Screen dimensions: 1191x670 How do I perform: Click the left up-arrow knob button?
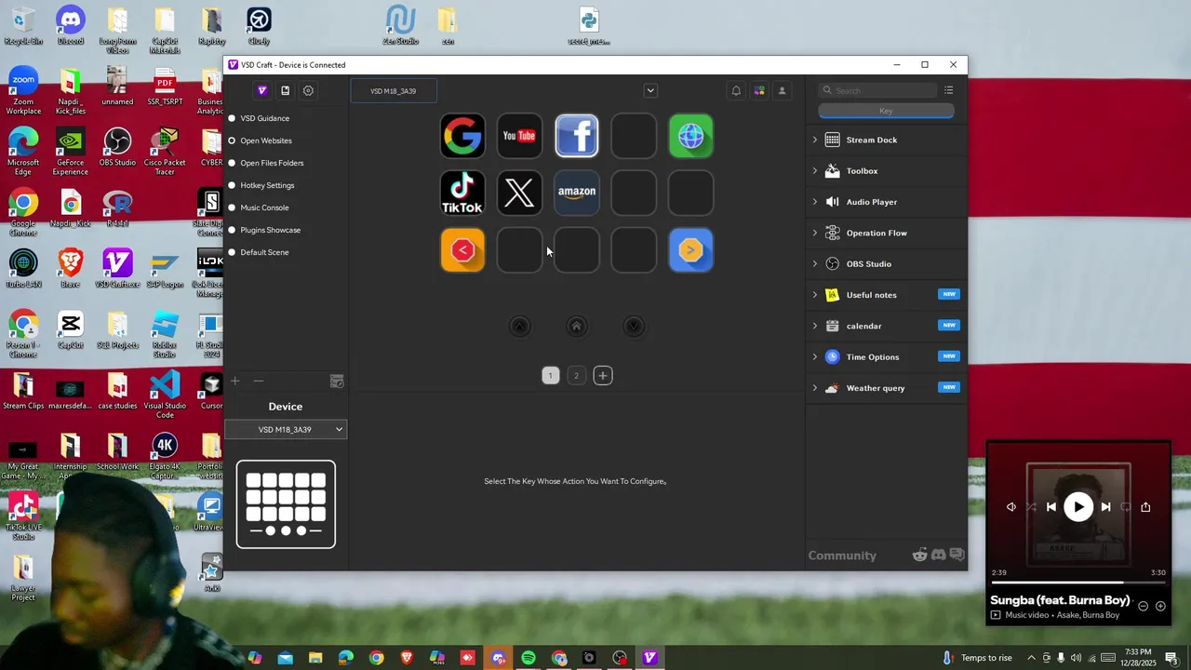point(519,326)
